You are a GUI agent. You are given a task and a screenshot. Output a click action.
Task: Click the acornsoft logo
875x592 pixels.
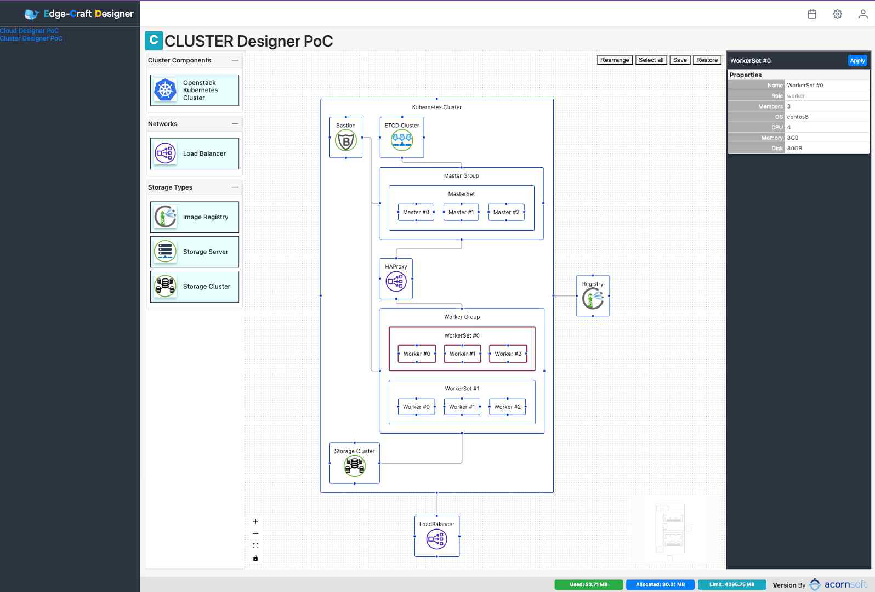coord(839,584)
